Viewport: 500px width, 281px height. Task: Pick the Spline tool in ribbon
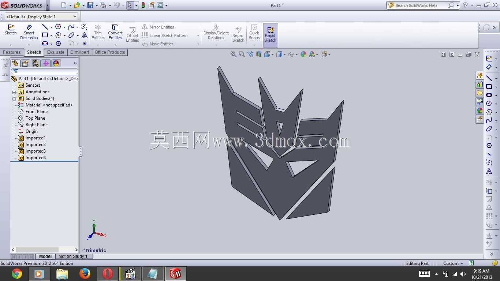pyautogui.click(x=71, y=27)
